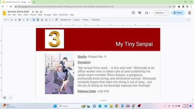Start the Slideshow

159,13
